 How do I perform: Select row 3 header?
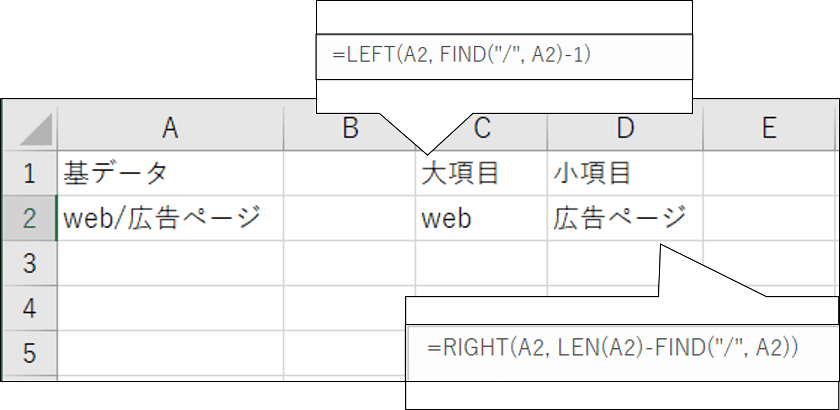tap(30, 263)
